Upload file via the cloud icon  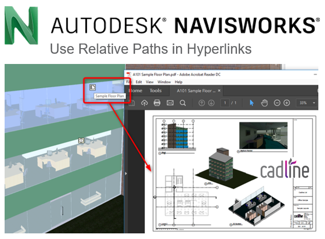pos(144,103)
